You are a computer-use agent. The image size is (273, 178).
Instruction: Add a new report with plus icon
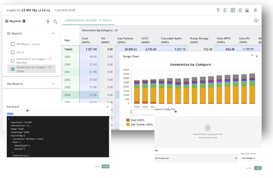(x=48, y=22)
